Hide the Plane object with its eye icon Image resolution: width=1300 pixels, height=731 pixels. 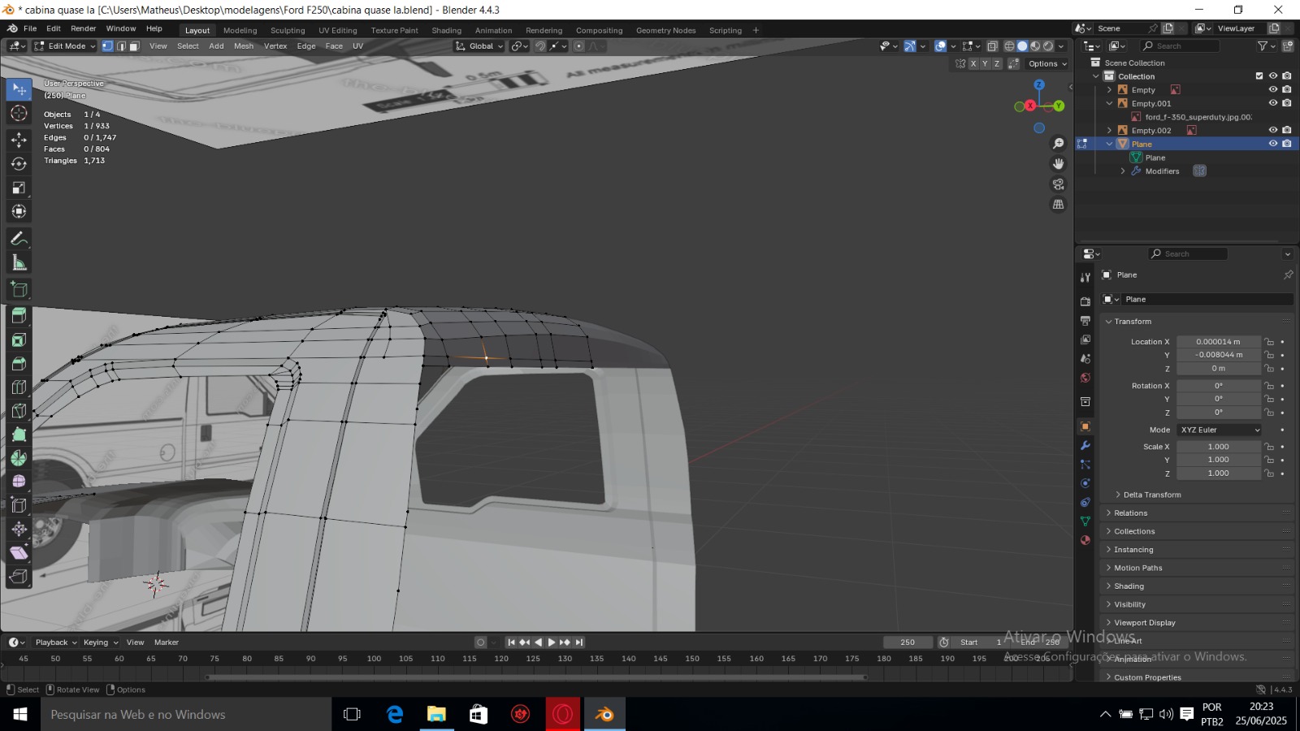1273,144
